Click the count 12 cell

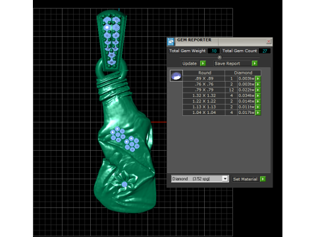(231, 90)
